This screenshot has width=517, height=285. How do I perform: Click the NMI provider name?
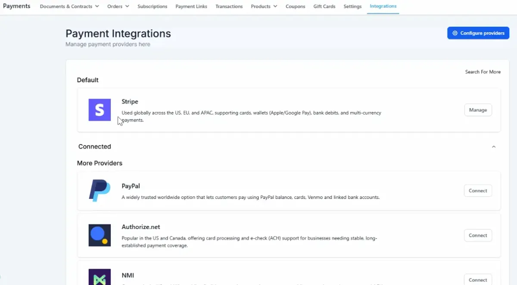pos(128,275)
